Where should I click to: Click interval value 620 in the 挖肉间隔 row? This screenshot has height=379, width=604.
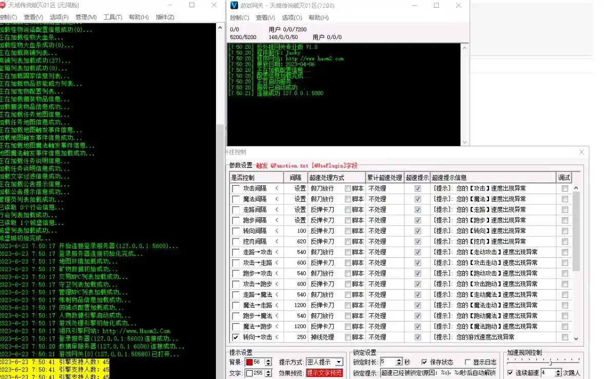(x=301, y=242)
